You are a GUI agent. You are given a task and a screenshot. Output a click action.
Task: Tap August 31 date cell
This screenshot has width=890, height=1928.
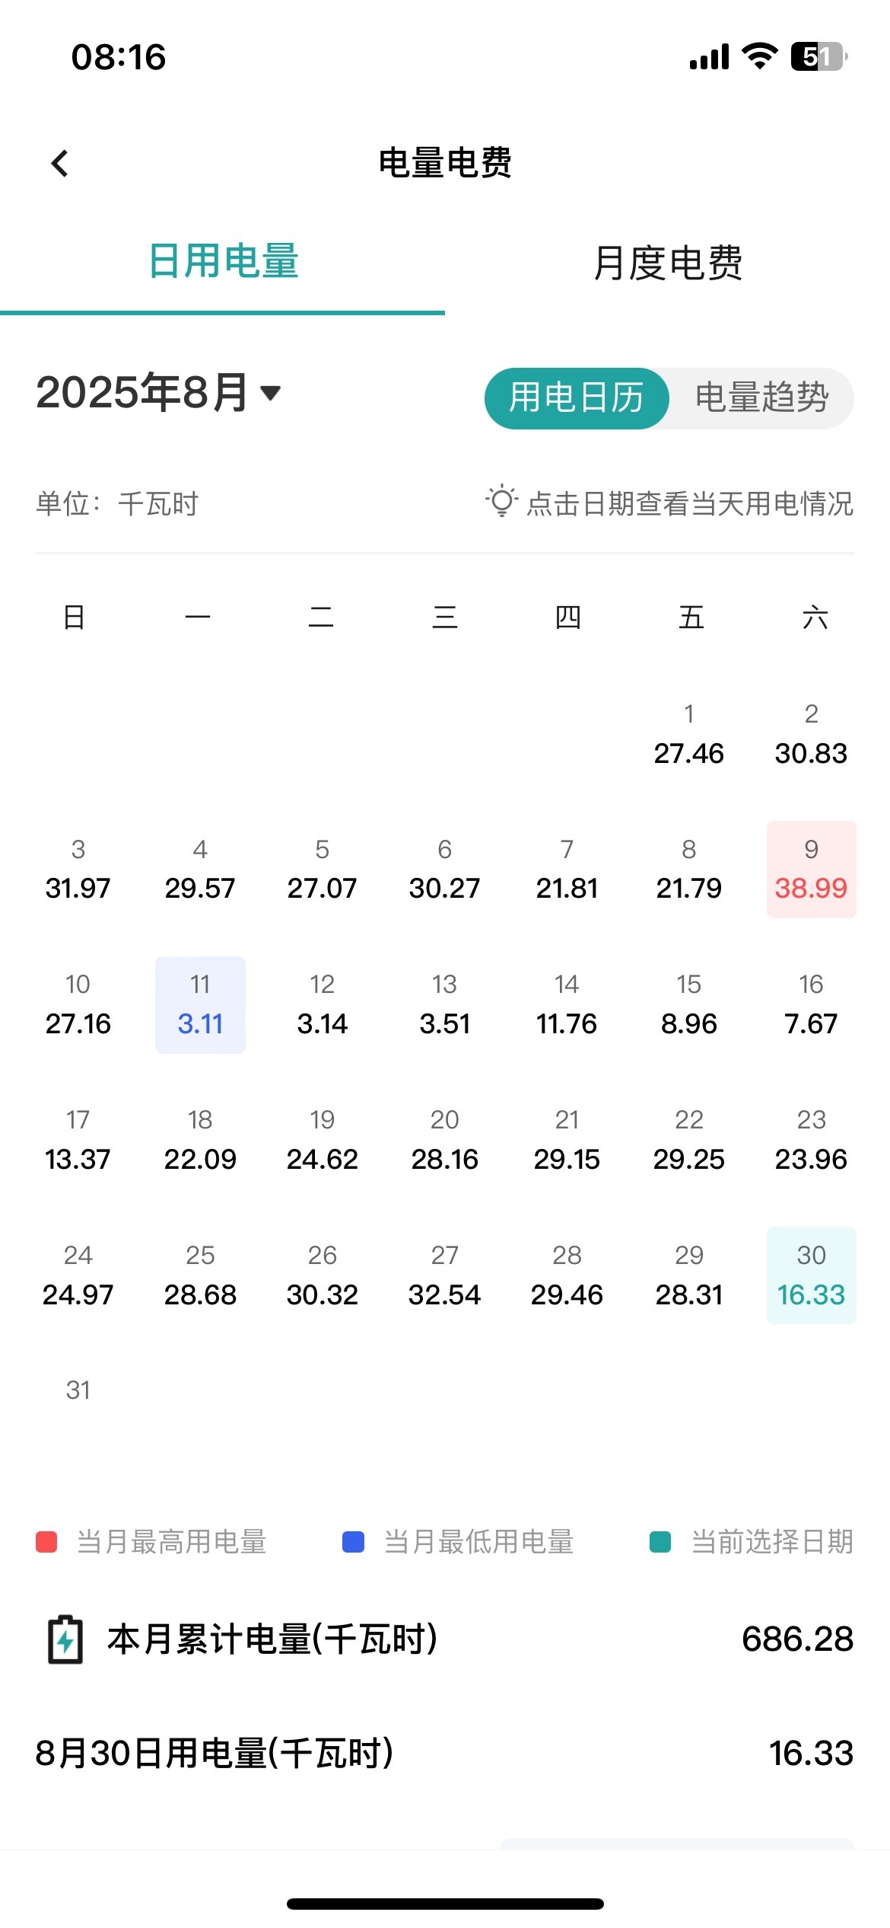click(x=78, y=1391)
